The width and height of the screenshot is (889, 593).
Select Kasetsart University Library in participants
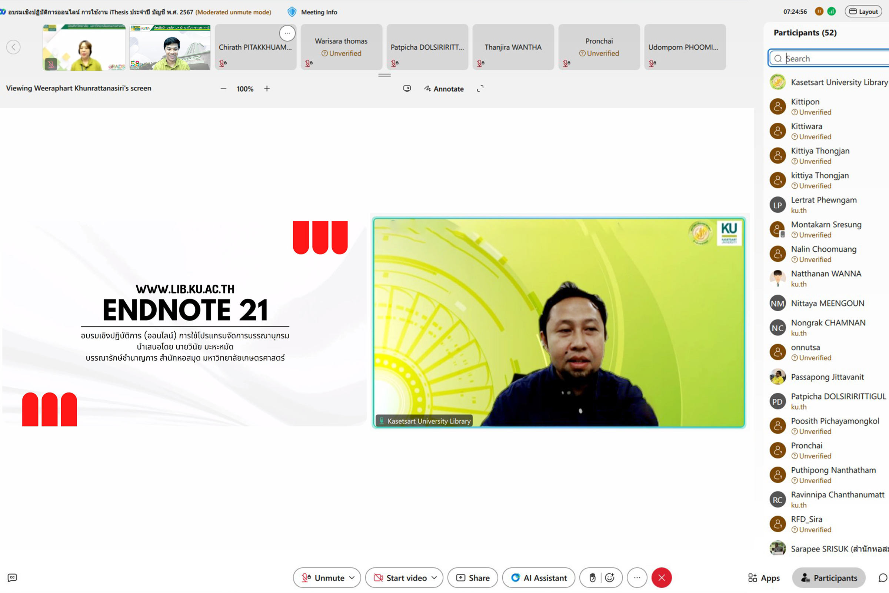pos(829,82)
